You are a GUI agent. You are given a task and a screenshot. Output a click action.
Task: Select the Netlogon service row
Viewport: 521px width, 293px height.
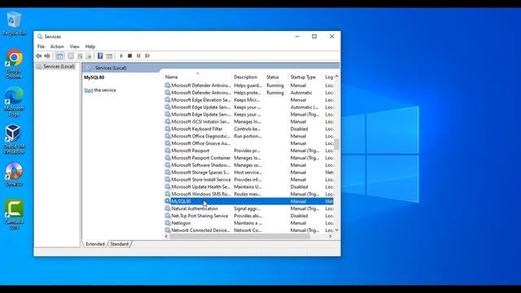248,223
